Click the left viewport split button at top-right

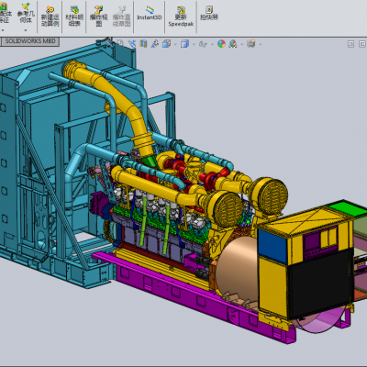pos(350,44)
